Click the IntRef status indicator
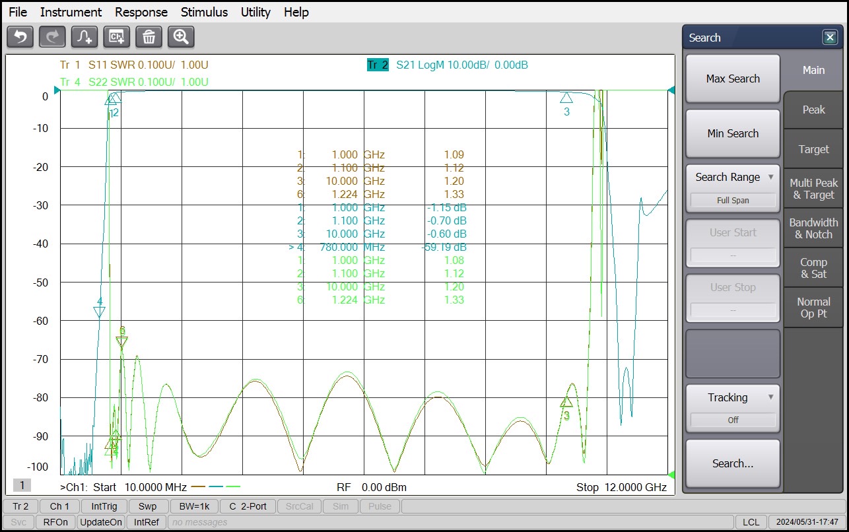Screen dimensions: 849x532 147,522
